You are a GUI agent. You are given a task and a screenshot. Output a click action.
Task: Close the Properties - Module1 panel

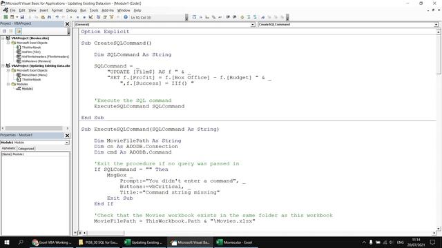pos(68,136)
